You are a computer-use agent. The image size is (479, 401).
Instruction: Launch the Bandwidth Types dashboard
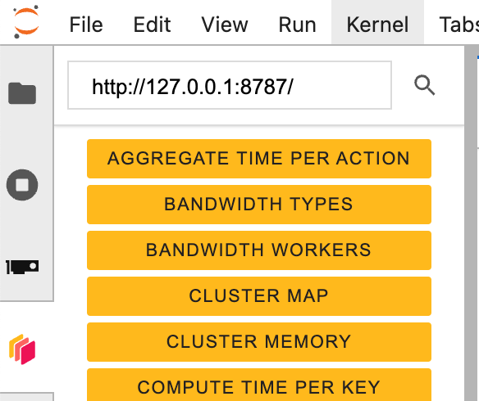[x=259, y=205]
